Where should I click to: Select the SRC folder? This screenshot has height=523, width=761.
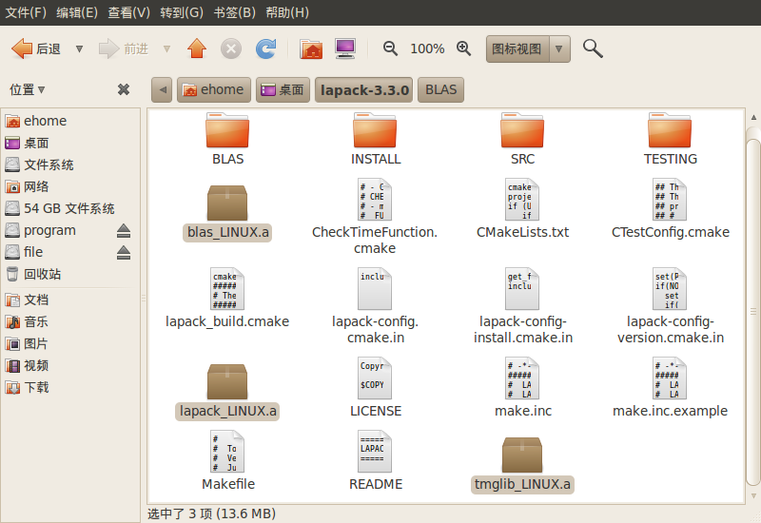[522, 139]
